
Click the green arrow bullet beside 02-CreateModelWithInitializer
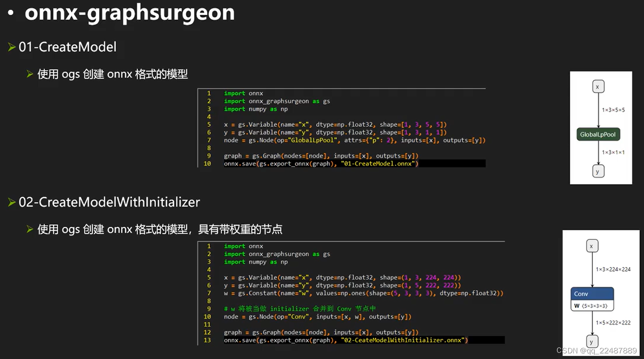pyautogui.click(x=12, y=202)
